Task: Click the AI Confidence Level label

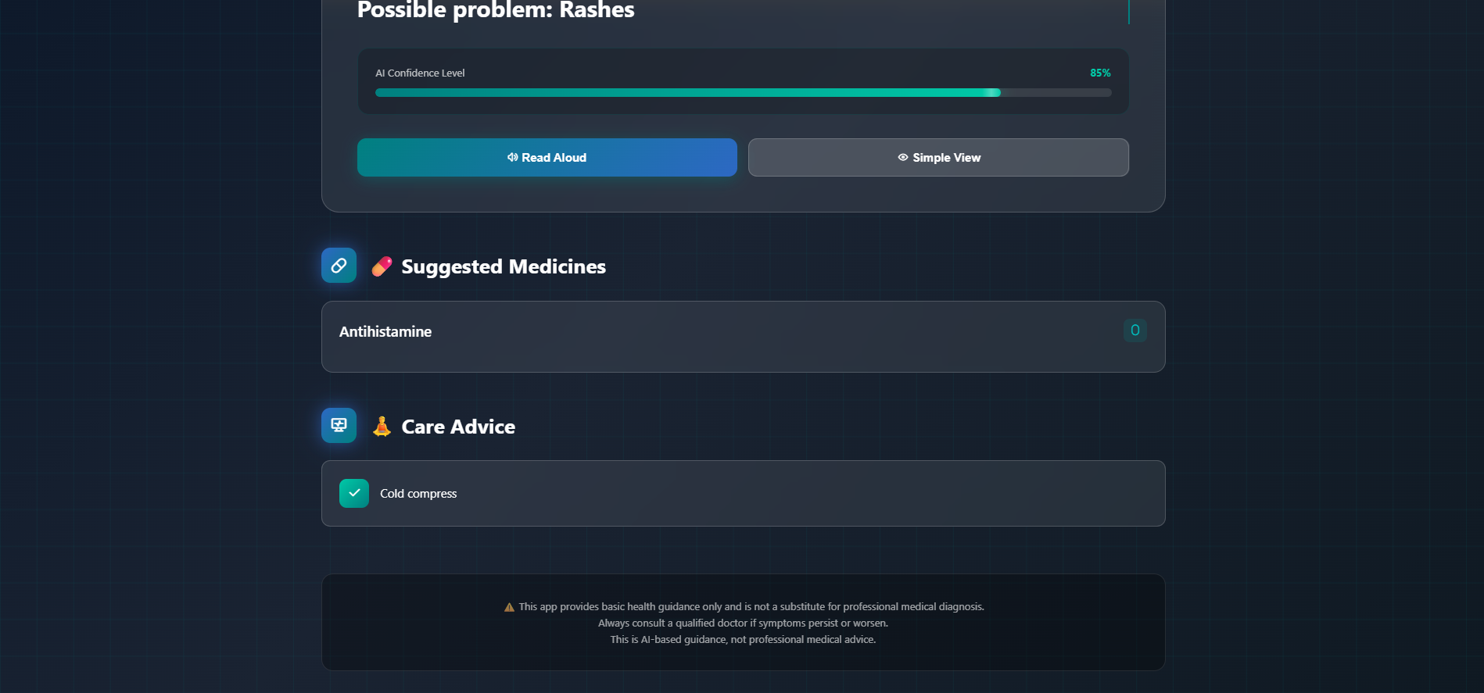Action: [x=420, y=73]
